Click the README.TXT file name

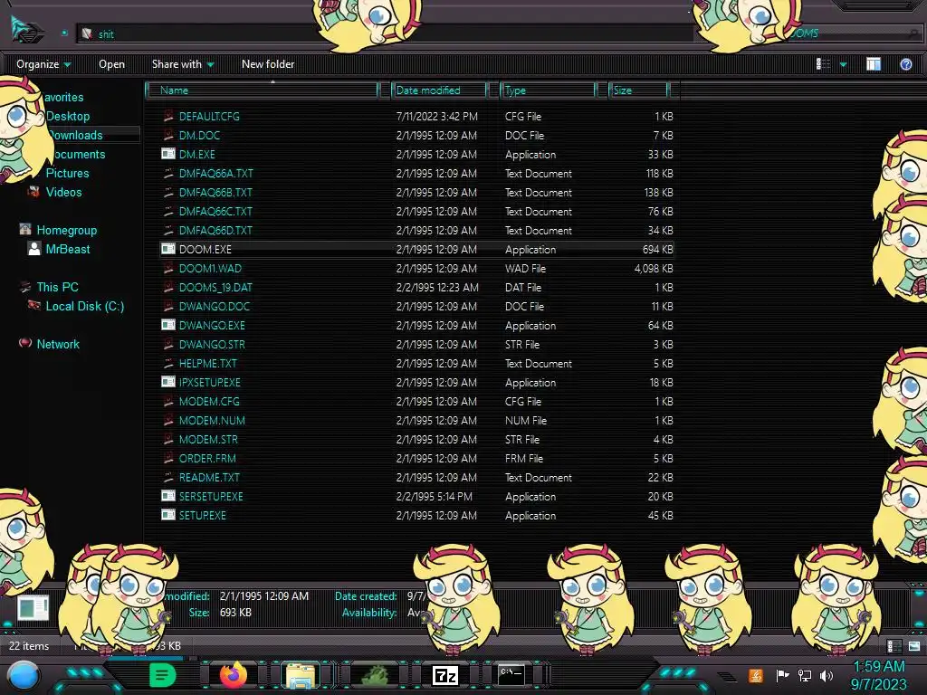pos(209,477)
